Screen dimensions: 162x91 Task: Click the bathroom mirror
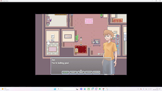point(53,36)
